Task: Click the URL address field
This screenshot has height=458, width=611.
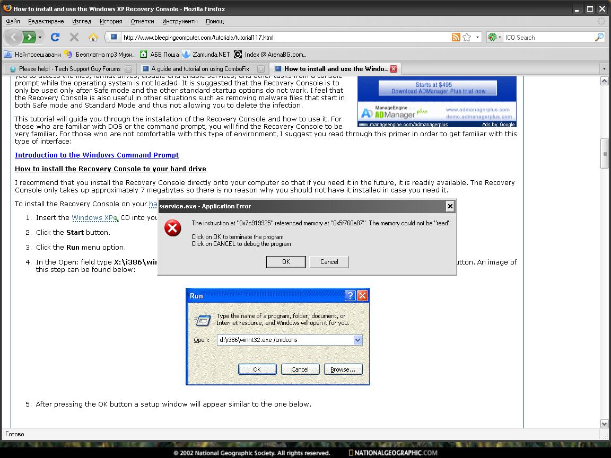Action: [x=285, y=38]
